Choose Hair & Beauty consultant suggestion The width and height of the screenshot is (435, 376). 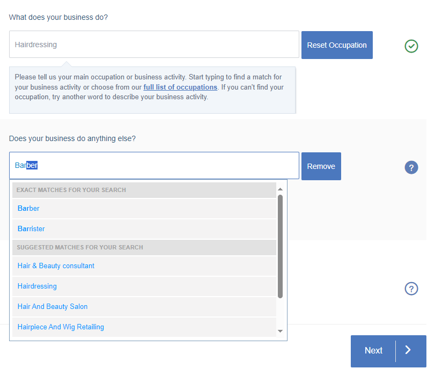click(x=144, y=266)
